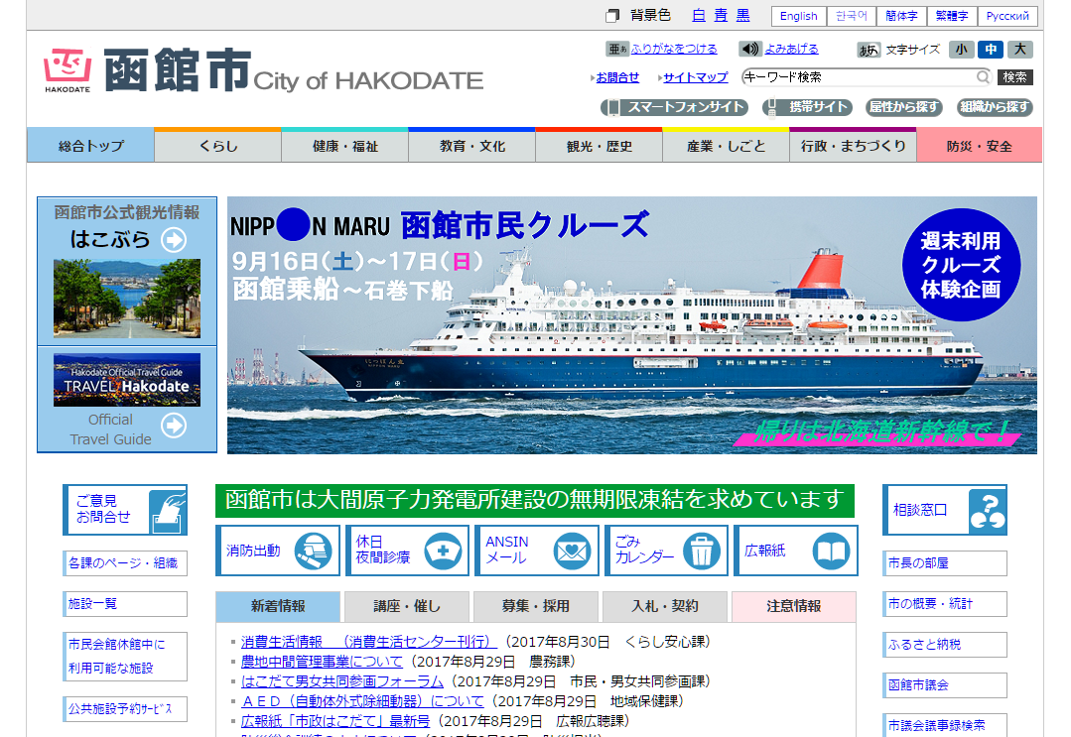The width and height of the screenshot is (1071, 737).
Task: Open AED（自動体外式除細動器）について link
Action: 362,701
